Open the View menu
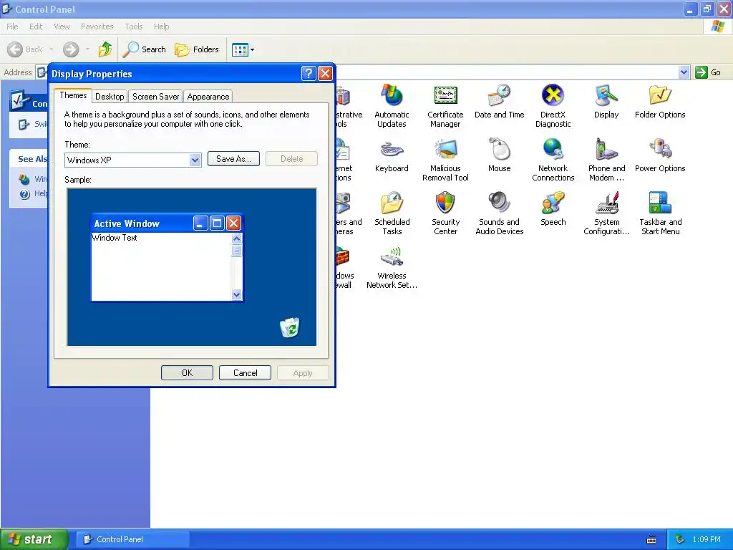The image size is (733, 550). (x=62, y=26)
